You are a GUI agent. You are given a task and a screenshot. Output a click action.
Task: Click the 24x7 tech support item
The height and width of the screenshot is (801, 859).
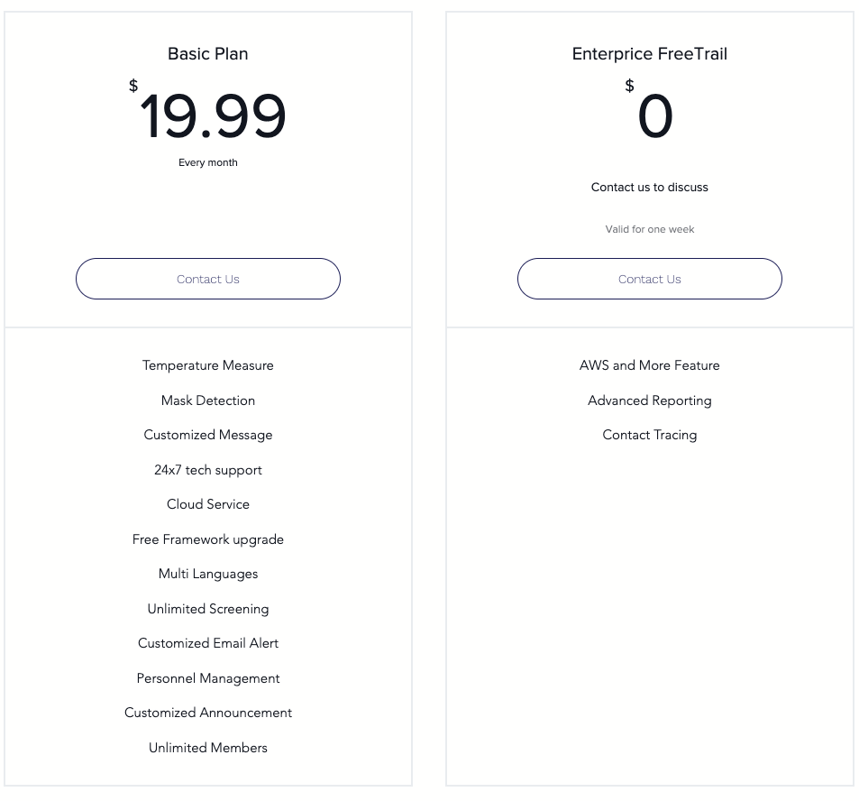point(208,470)
